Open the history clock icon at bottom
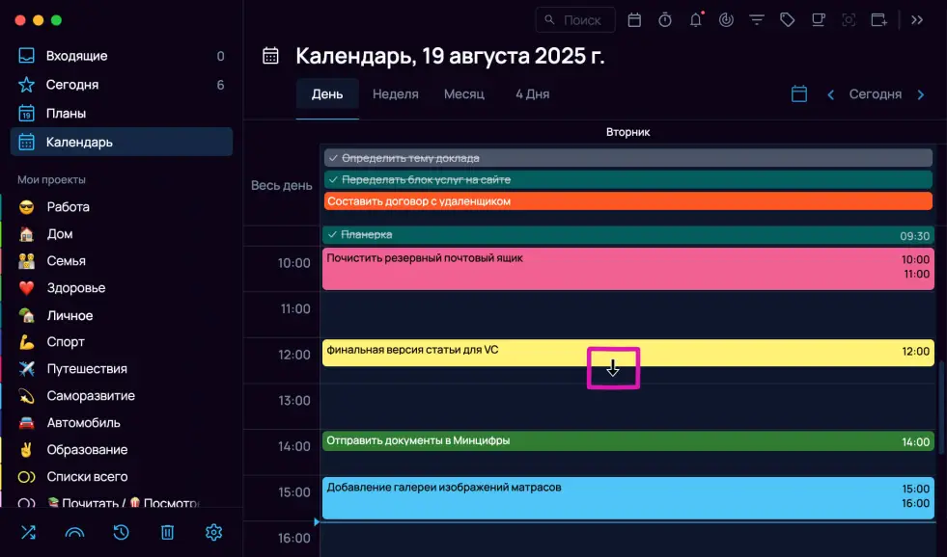Viewport: 947px width, 557px height. 121,532
